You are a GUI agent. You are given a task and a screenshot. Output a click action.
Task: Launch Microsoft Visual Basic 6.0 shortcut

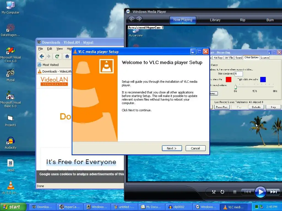click(x=10, y=99)
